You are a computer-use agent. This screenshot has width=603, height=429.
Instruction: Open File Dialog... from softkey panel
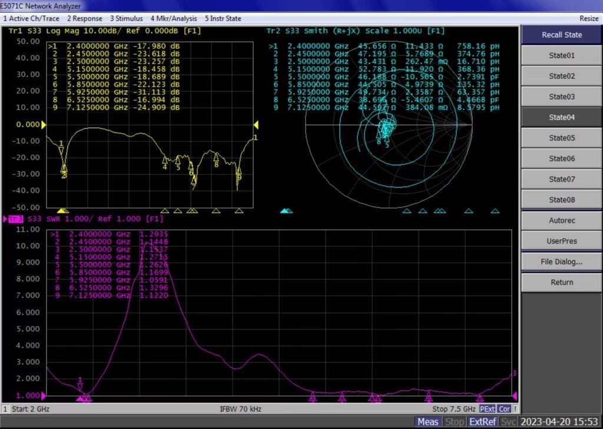[x=561, y=262]
